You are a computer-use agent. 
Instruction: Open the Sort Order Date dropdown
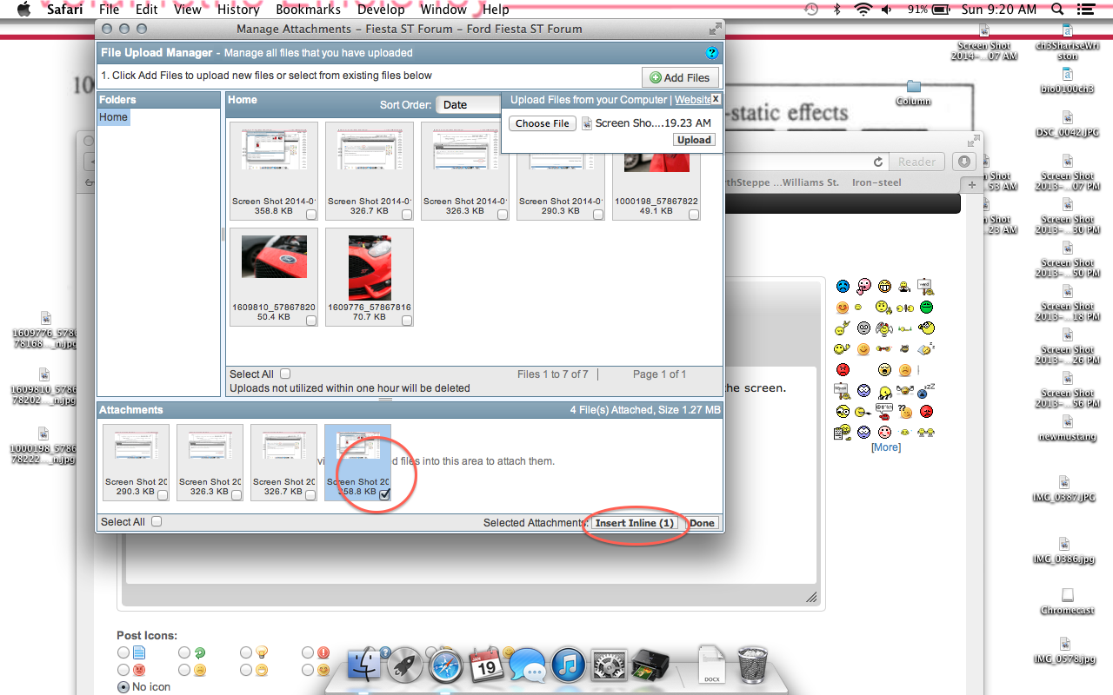468,104
